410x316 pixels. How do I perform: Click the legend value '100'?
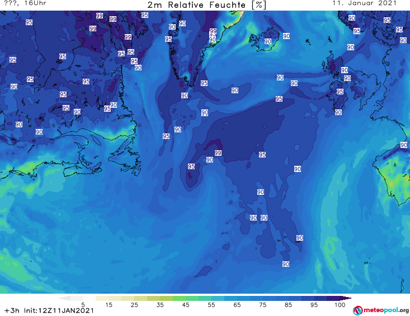click(340, 304)
